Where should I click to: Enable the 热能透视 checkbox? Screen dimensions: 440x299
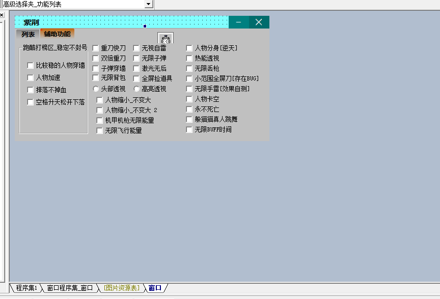[x=189, y=58]
